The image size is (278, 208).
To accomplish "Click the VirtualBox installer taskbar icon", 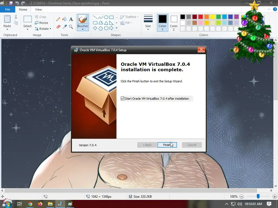I will [x=60, y=204].
